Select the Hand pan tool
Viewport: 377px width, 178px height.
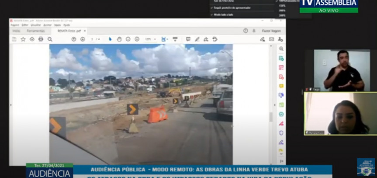(x=119, y=39)
